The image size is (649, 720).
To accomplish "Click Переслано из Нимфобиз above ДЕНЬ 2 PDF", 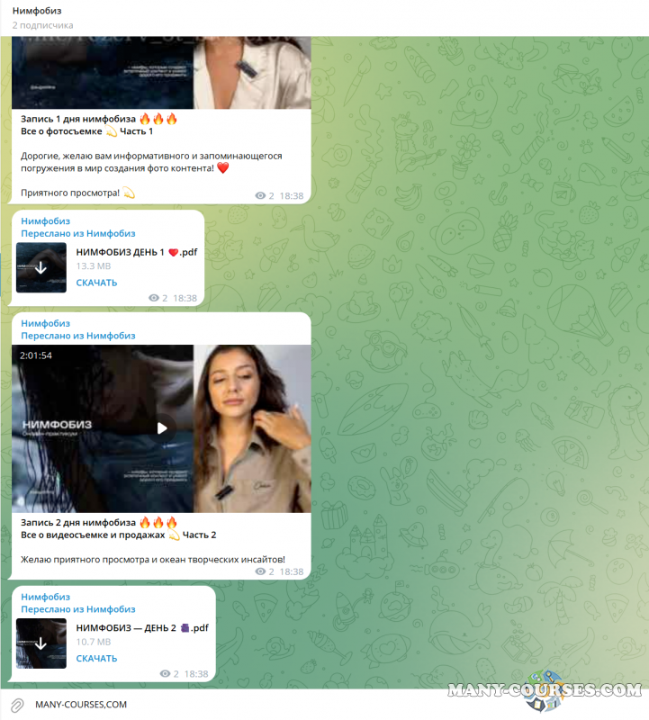I will pyautogui.click(x=78, y=609).
